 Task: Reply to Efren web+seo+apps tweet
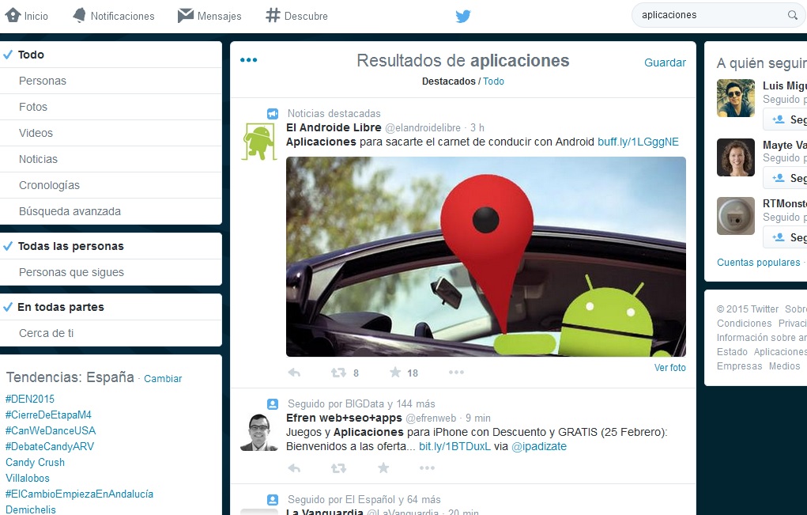(x=294, y=468)
